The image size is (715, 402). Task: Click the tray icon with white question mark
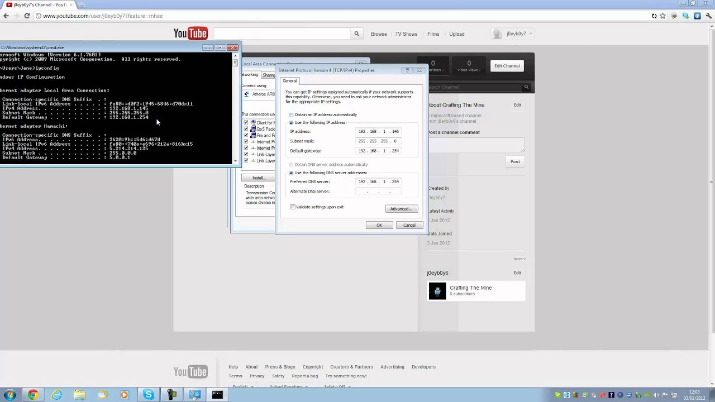(612, 395)
